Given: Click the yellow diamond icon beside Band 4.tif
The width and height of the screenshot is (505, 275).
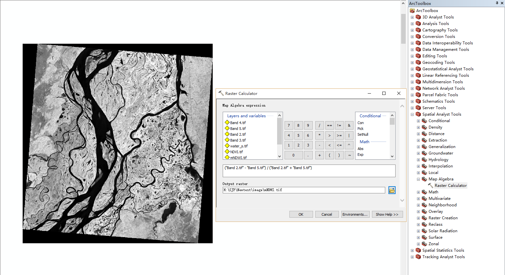Looking at the screenshot, I should point(227,122).
